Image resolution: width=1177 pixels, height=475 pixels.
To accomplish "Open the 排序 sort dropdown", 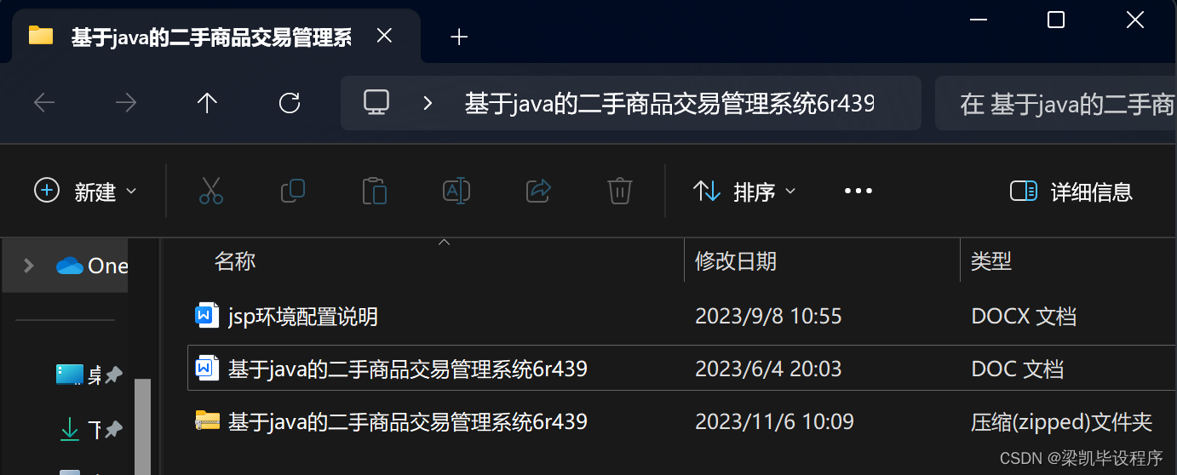I will click(744, 192).
